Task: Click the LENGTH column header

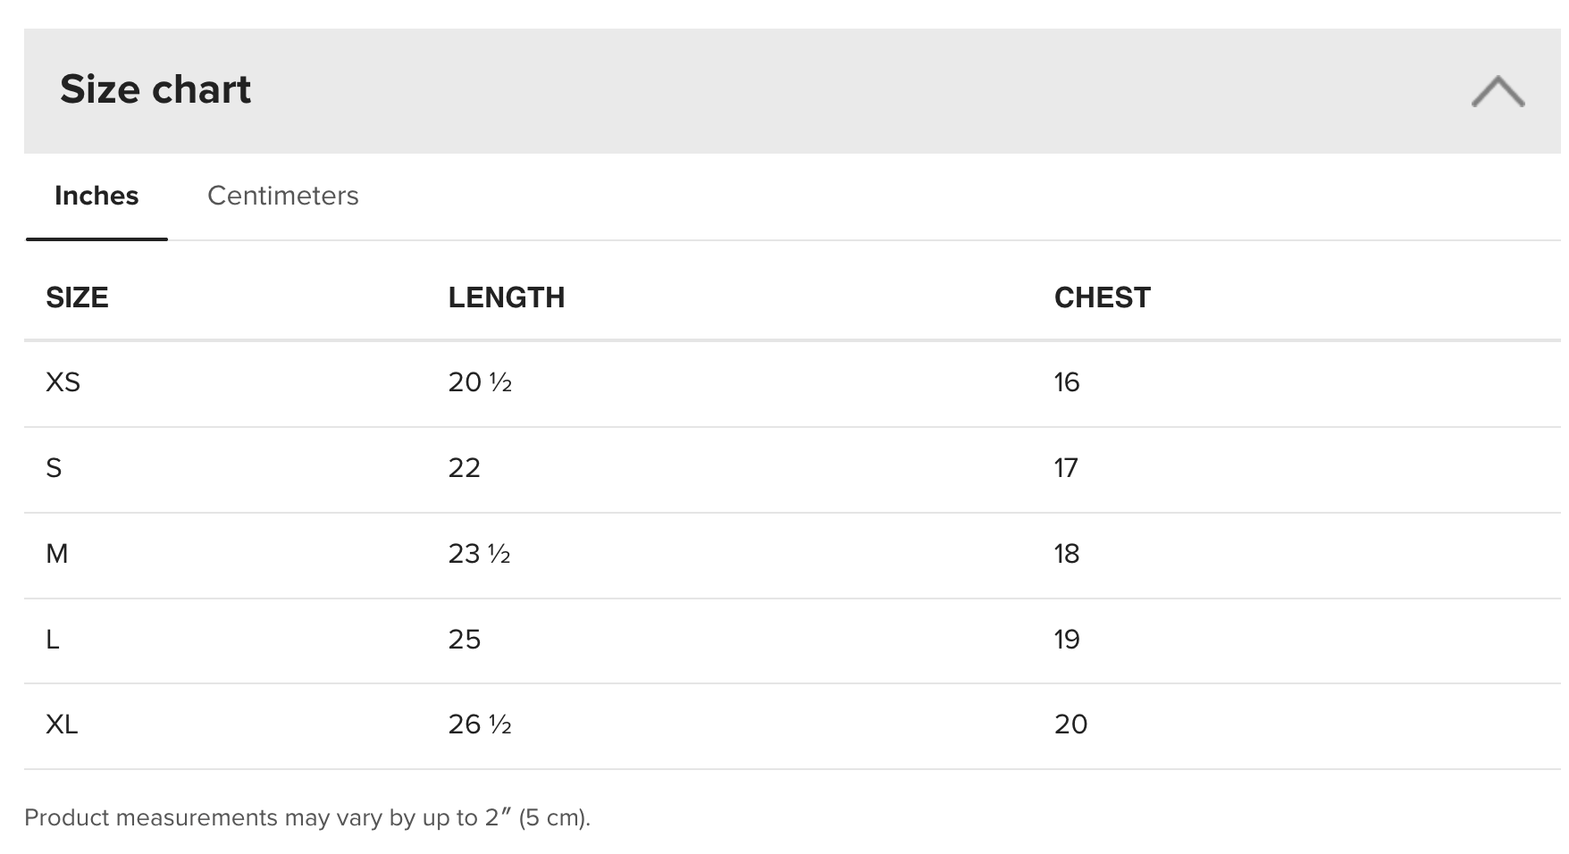Action: (507, 297)
